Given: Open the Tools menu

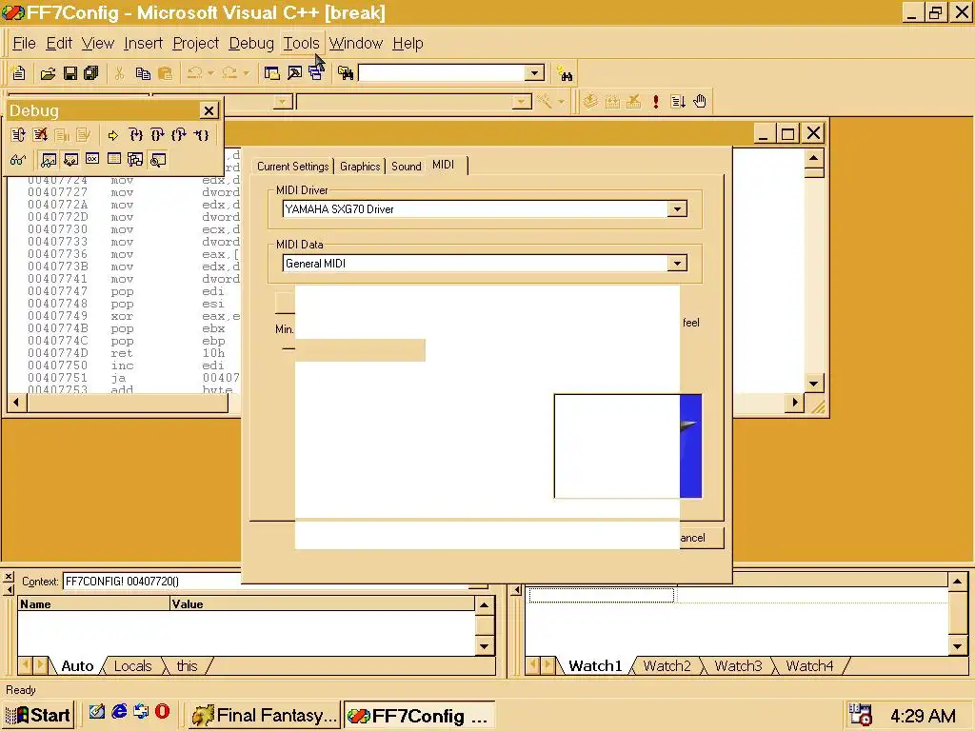Looking at the screenshot, I should coord(302,44).
